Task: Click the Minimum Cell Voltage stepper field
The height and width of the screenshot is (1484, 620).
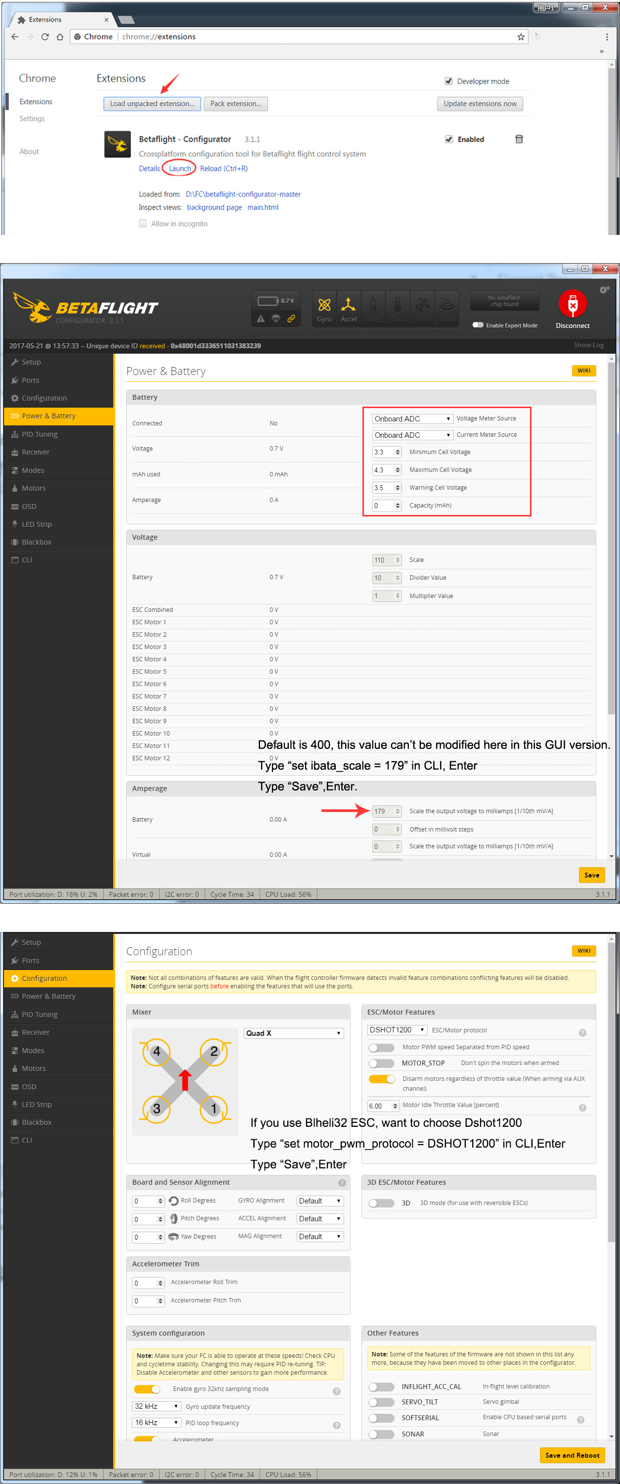Action: point(386,452)
